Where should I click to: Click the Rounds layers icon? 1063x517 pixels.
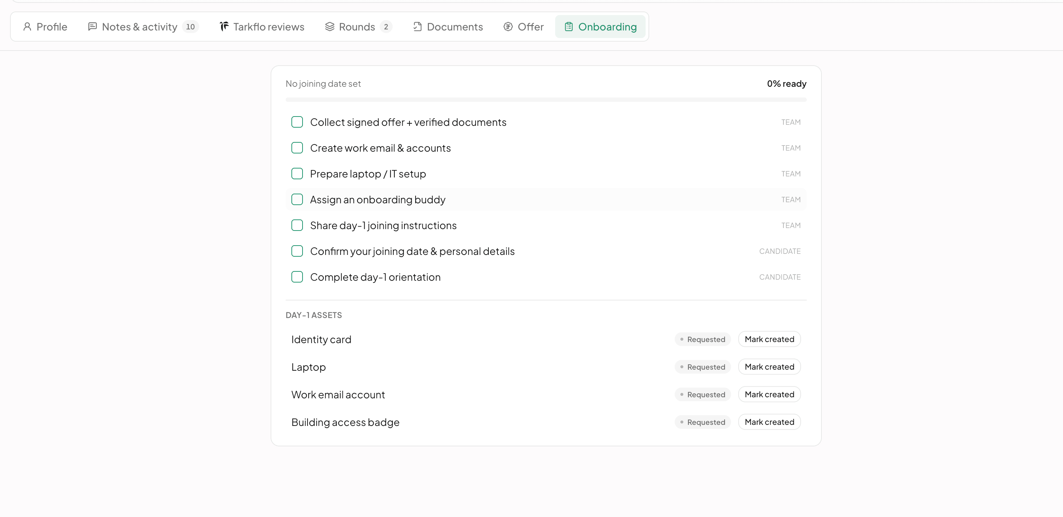(330, 27)
